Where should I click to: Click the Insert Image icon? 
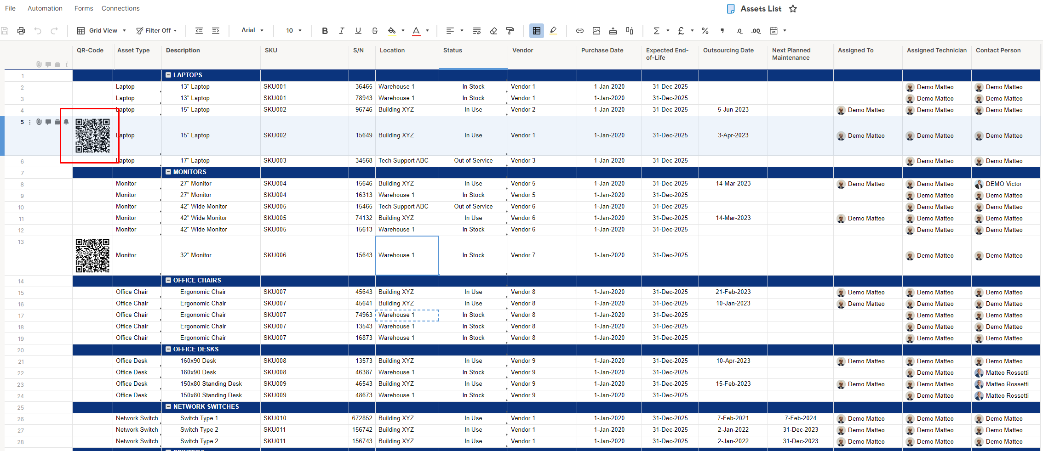point(596,31)
